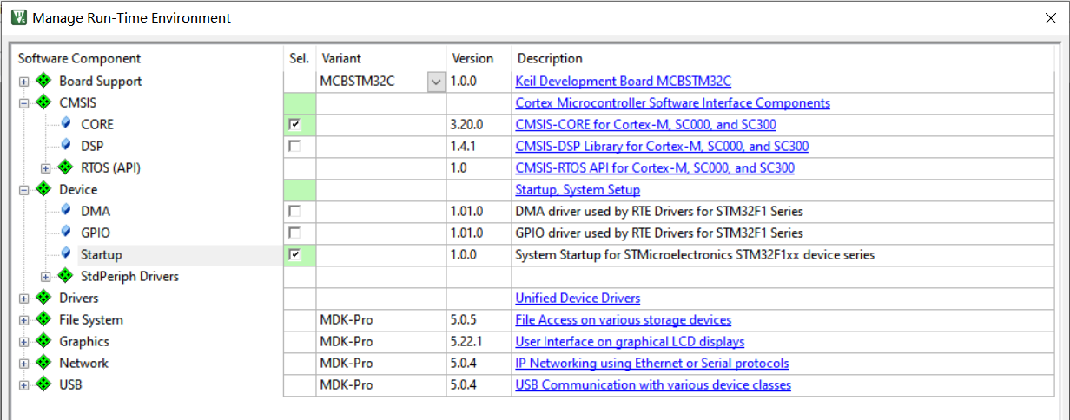Viewport: 1070px width, 420px height.
Task: Select the CORE tree item label
Action: [97, 125]
